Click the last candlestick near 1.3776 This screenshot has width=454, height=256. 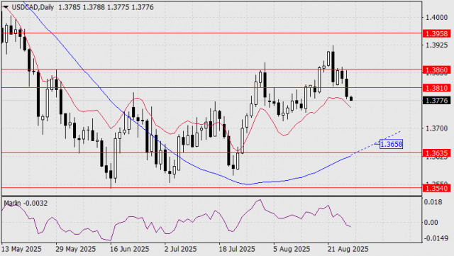click(351, 99)
